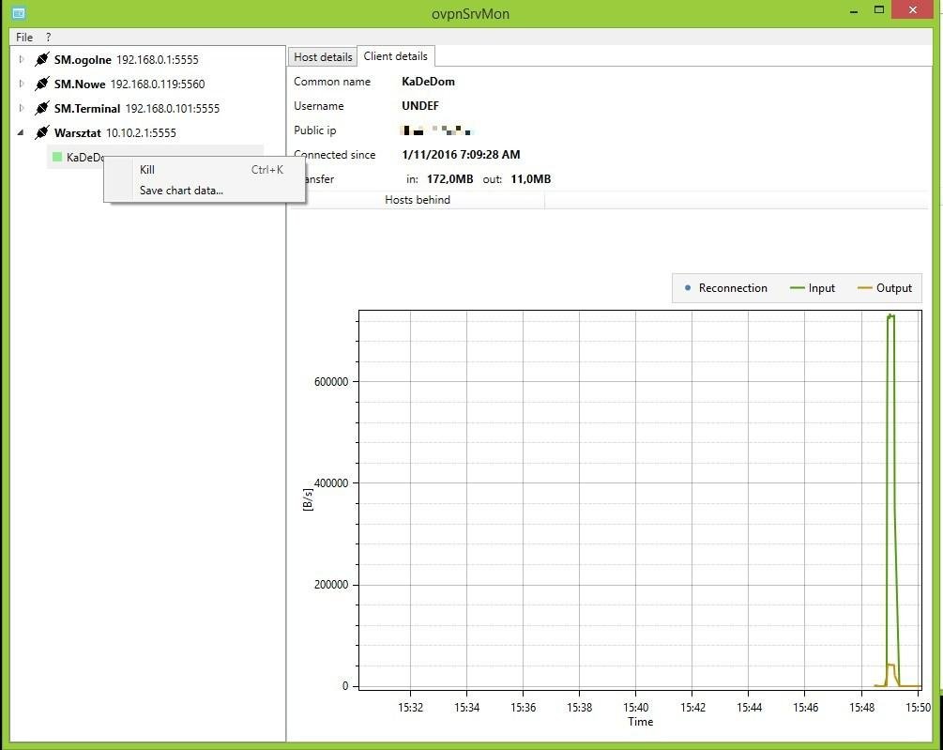The height and width of the screenshot is (750, 943).
Task: Click the plug icon next to Warsztat
Action: [42, 132]
